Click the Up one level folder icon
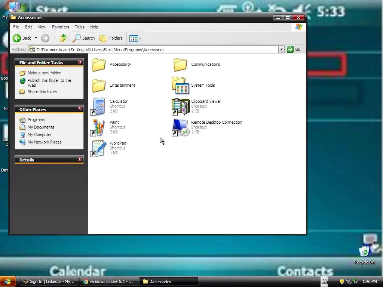The height and width of the screenshot is (287, 383). pos(63,38)
